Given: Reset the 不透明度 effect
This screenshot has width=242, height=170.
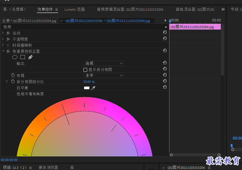Looking at the screenshot, I should pos(165,38).
